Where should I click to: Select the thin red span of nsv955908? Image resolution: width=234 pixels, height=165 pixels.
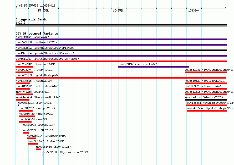[28, 127]
